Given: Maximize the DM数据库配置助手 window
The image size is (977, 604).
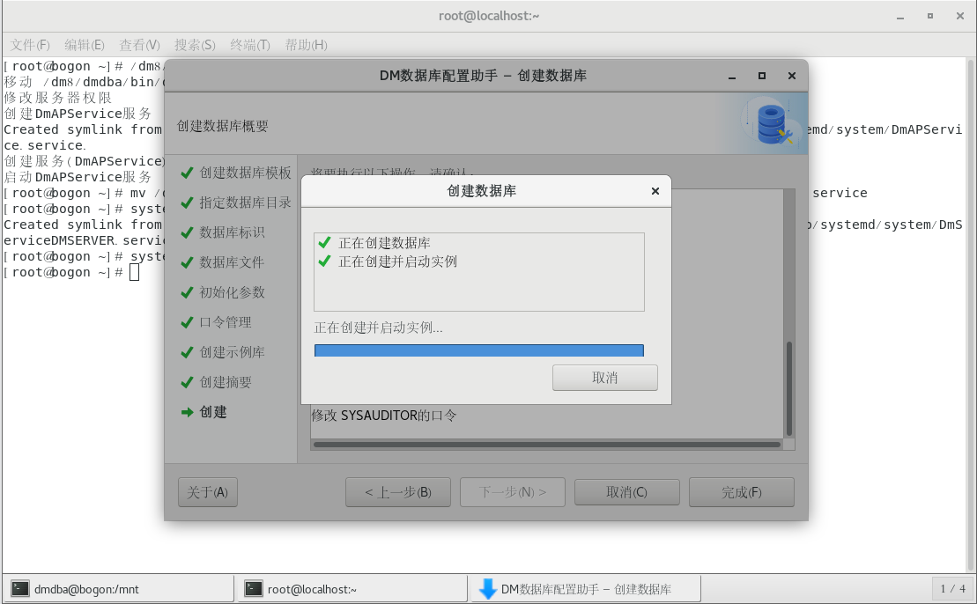Looking at the screenshot, I should (761, 76).
